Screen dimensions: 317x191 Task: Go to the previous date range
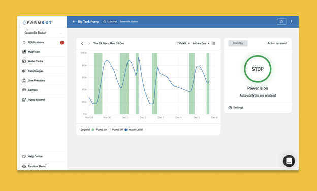(x=82, y=43)
